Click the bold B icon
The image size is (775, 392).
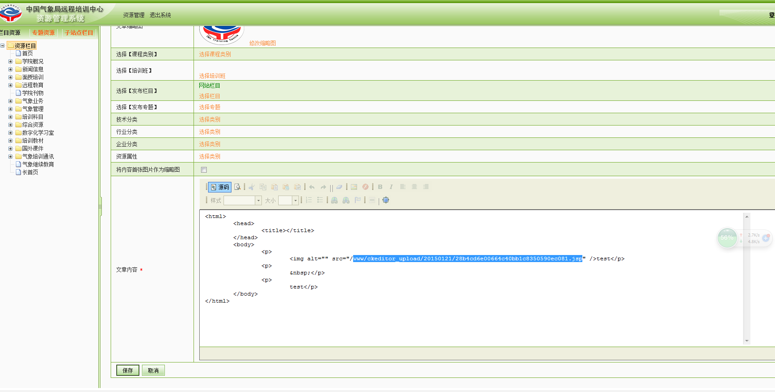pos(380,187)
